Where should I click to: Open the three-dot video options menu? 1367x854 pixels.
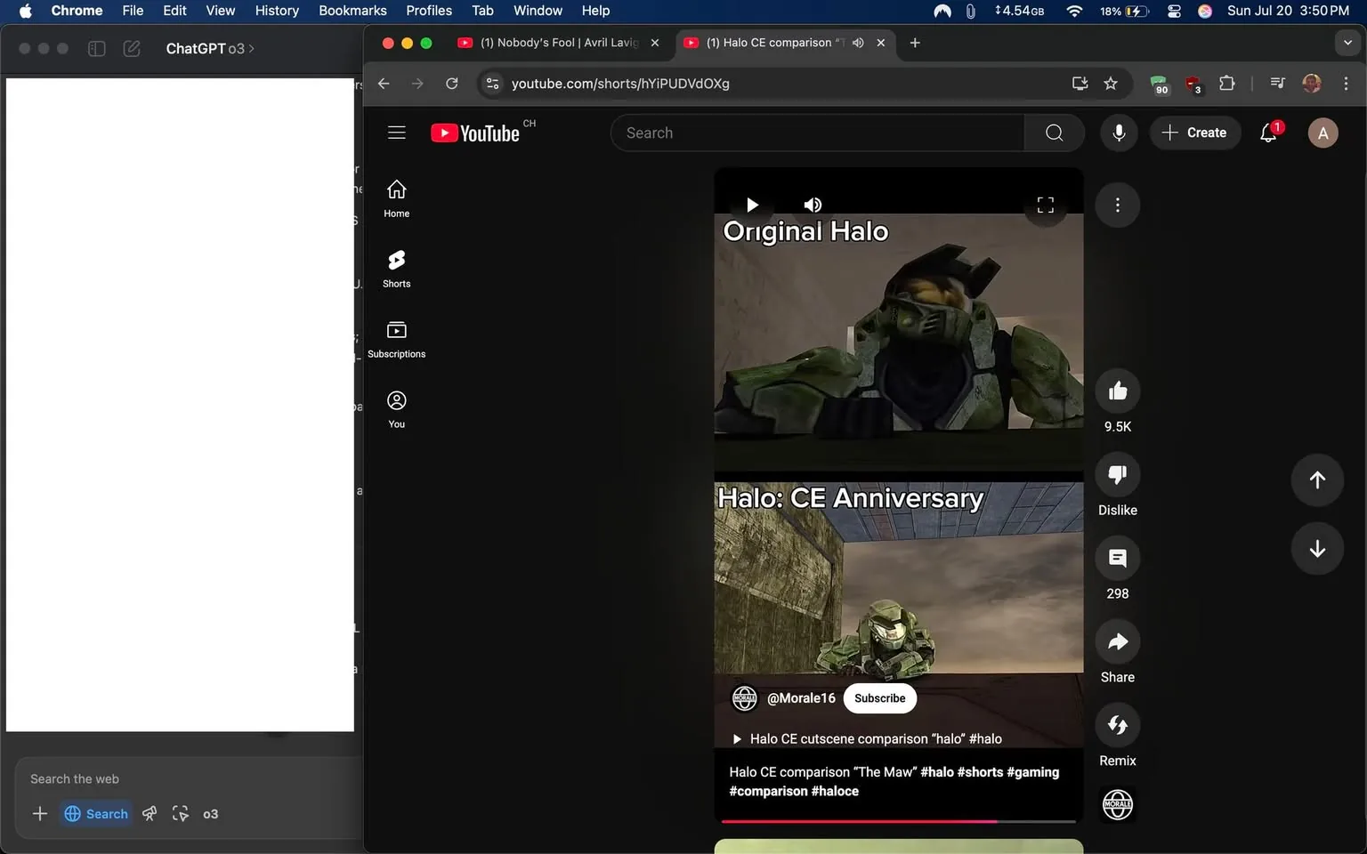pos(1117,205)
